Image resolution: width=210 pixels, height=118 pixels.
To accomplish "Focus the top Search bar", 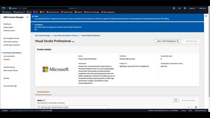I will tap(48, 8).
